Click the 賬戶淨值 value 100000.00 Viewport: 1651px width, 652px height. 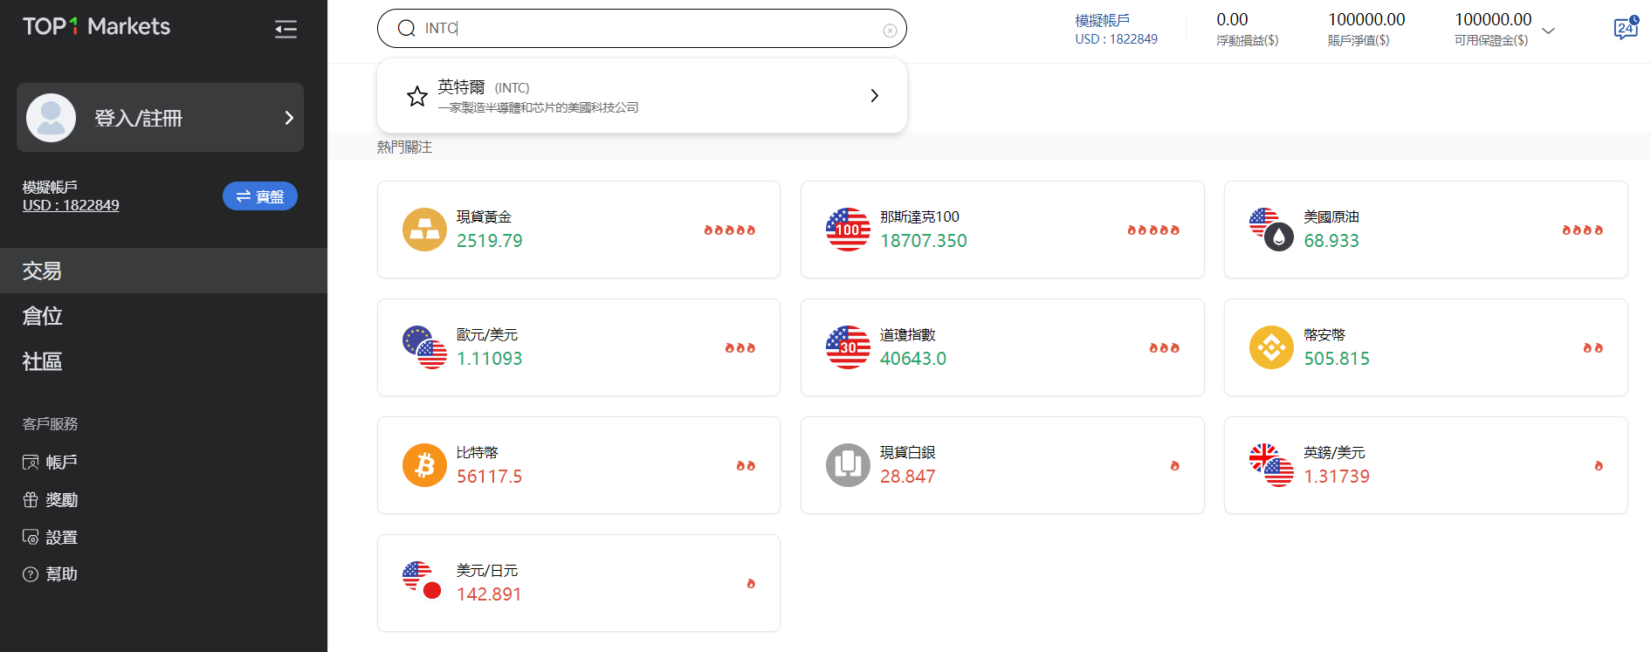pyautogui.click(x=1366, y=19)
